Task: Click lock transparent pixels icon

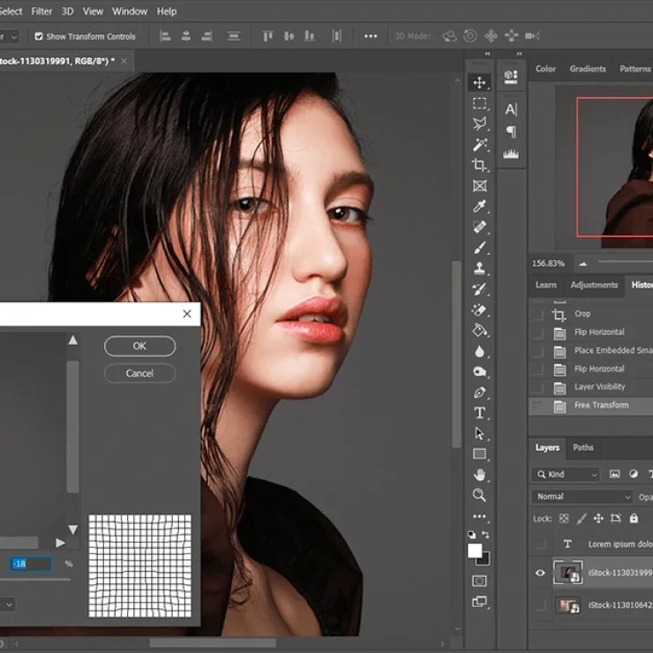Action: 564,519
